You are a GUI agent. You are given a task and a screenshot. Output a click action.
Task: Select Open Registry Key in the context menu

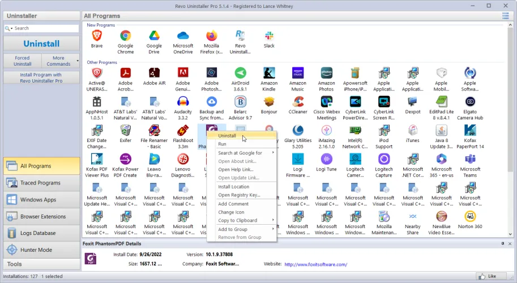point(239,195)
